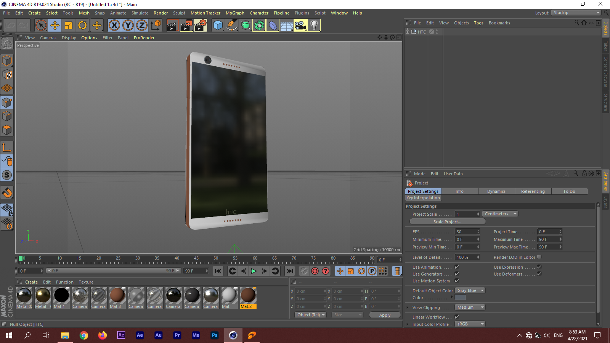
Task: Go to end of animation
Action: [290, 271]
